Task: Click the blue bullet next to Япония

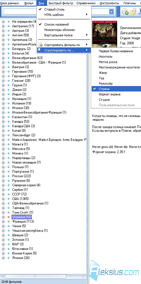Action: pos(8,258)
